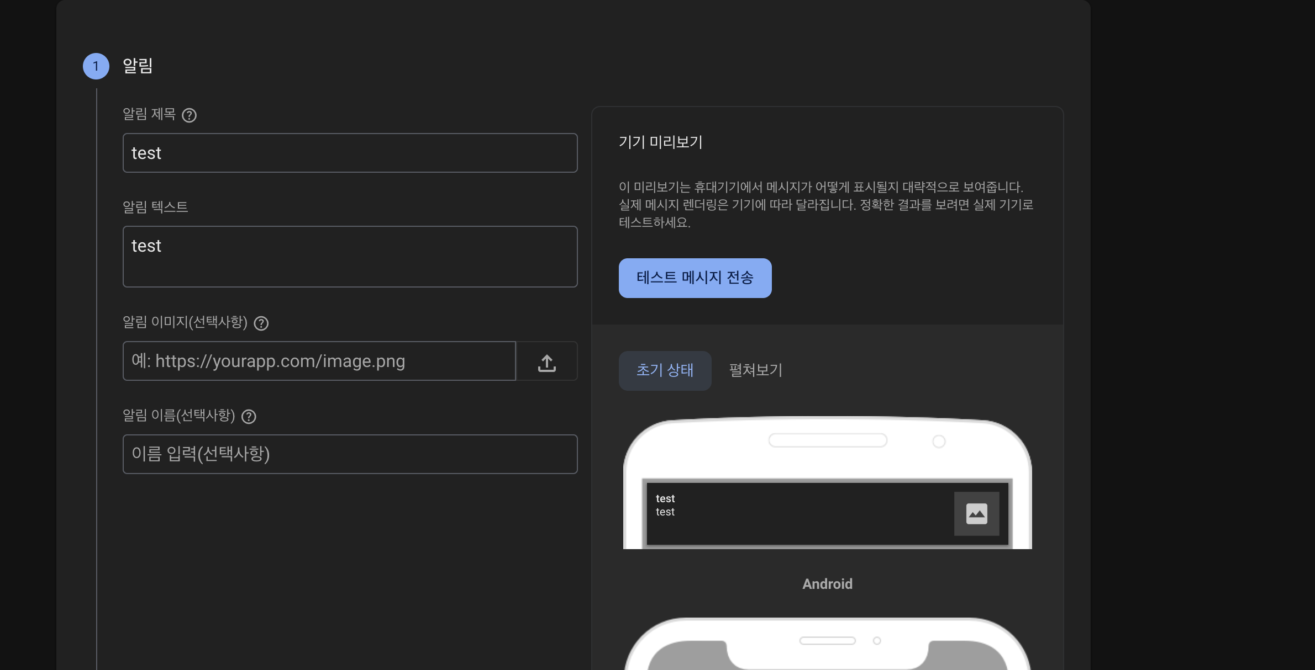Click the step 1 circle badge
The image size is (1315, 670).
[96, 66]
